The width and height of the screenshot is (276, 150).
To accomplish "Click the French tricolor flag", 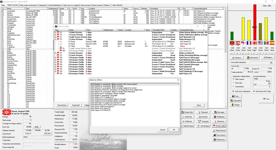I will coord(249,43).
